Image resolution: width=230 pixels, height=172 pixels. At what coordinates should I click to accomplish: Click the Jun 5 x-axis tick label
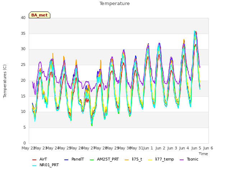pos(196,148)
